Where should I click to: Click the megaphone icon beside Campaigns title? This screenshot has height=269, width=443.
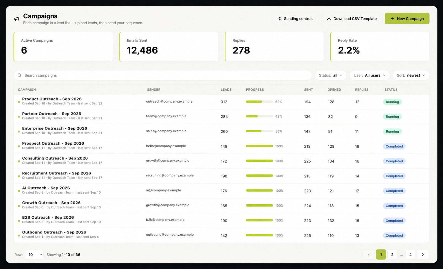17,19
